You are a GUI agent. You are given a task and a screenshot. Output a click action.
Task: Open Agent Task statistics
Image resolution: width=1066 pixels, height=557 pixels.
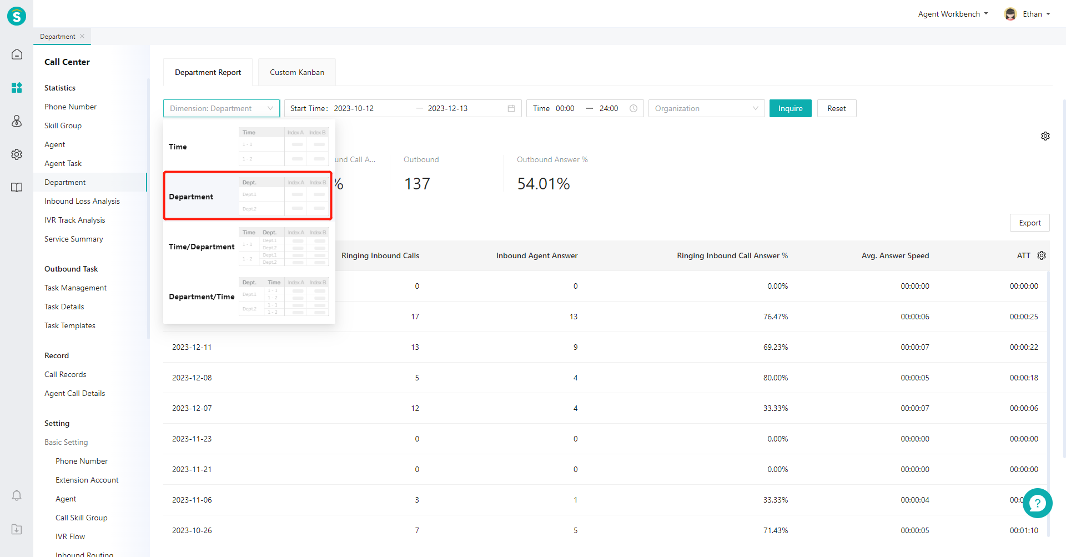tap(63, 163)
